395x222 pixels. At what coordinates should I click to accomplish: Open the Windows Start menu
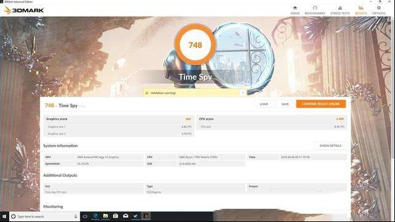[x=4, y=216]
